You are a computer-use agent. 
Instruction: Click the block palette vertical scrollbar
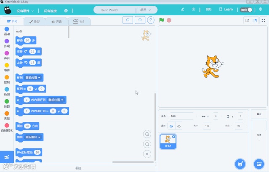[69, 32]
